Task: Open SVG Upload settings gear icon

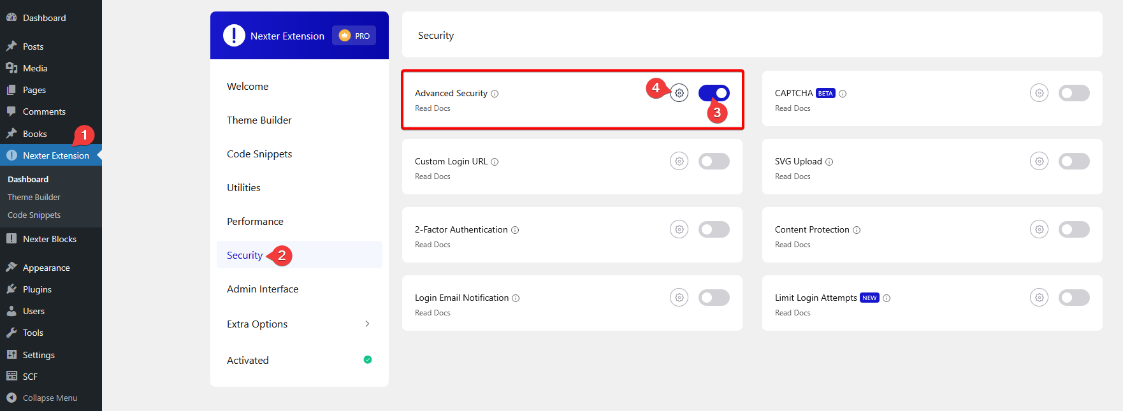Action: (x=1039, y=161)
